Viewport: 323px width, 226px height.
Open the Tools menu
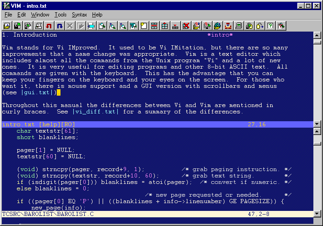60,15
